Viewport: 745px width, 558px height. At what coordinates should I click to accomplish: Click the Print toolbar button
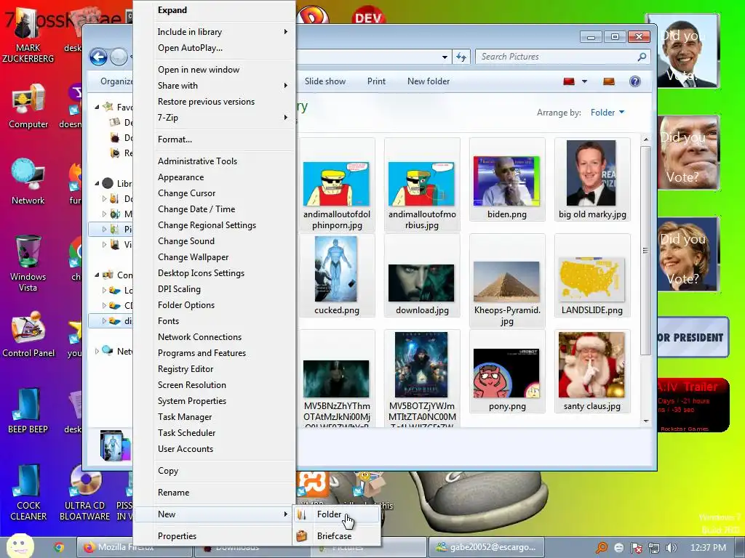(376, 81)
